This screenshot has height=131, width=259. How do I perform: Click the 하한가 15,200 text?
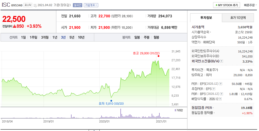(x=122, y=27)
